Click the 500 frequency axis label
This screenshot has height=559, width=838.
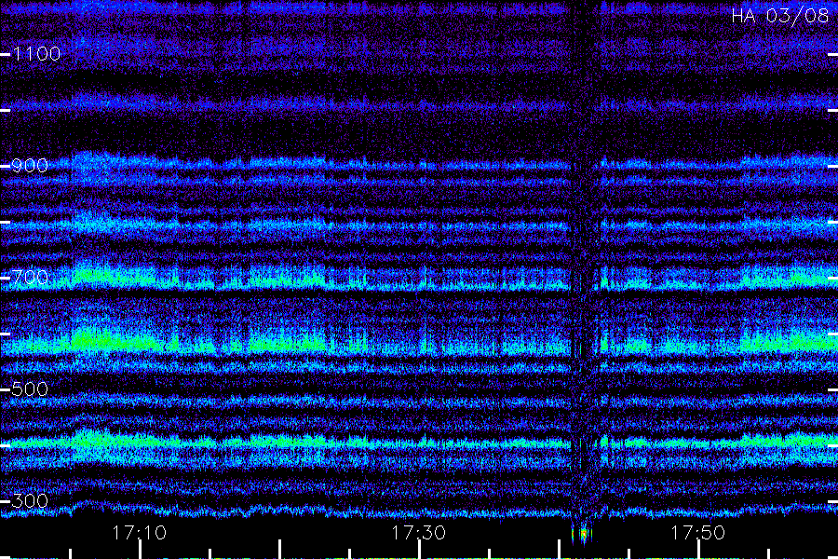coord(30,389)
